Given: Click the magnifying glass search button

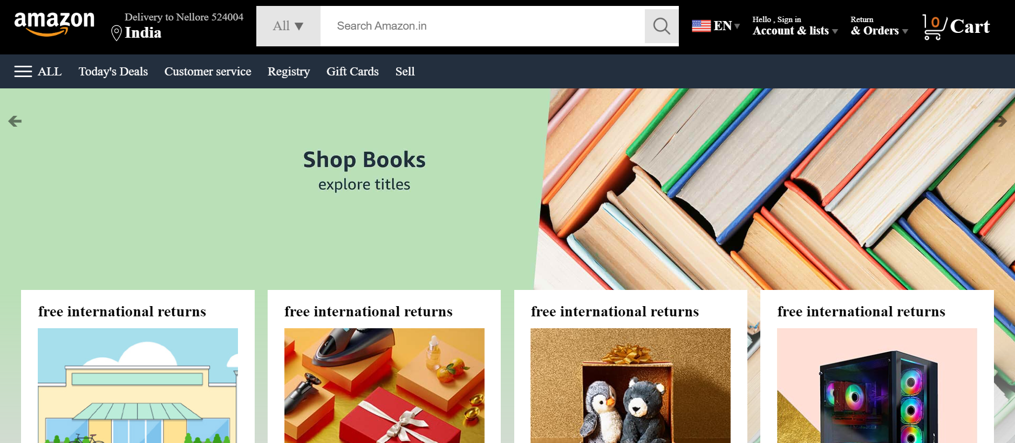Looking at the screenshot, I should click(662, 26).
